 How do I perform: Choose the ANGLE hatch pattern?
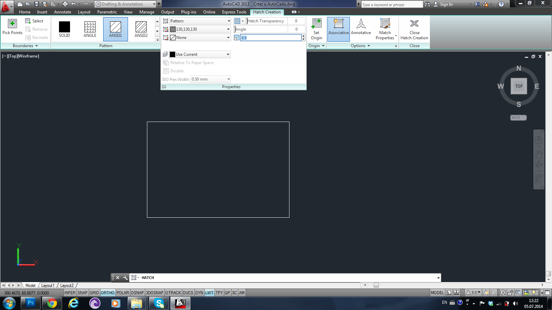tap(90, 27)
